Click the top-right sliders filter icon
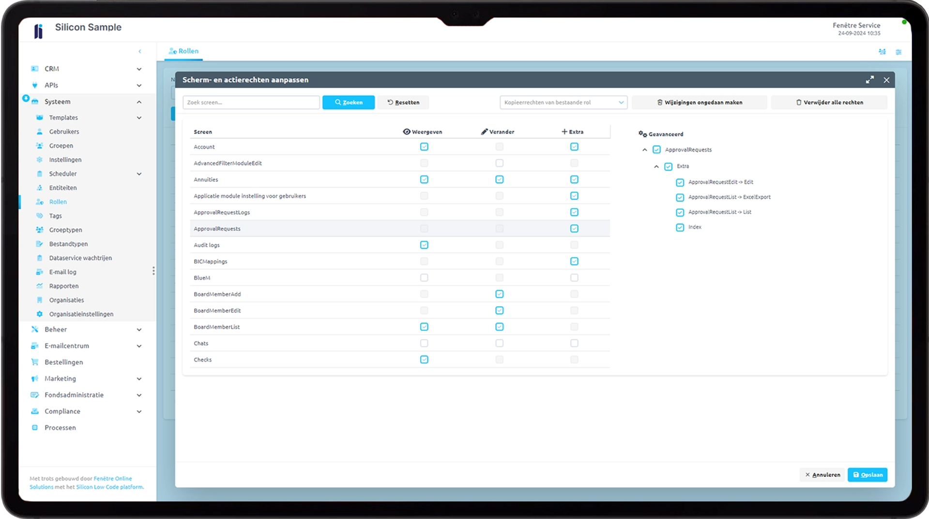Screen dimensions: 929x519 pyautogui.click(x=899, y=52)
